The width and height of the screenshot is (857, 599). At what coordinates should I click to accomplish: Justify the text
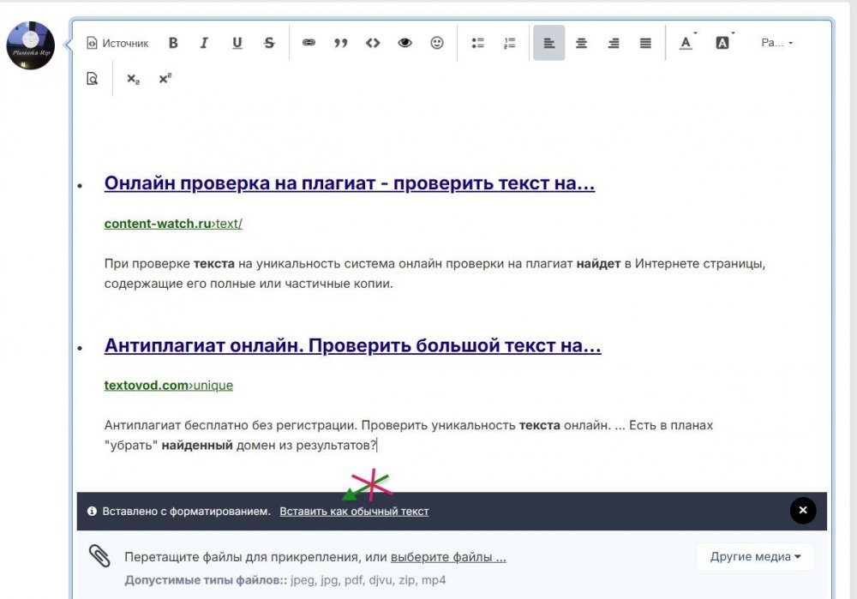645,43
